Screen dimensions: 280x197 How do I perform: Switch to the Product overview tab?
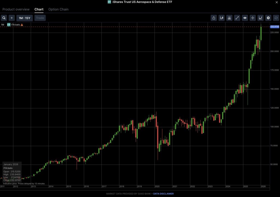tap(16, 9)
